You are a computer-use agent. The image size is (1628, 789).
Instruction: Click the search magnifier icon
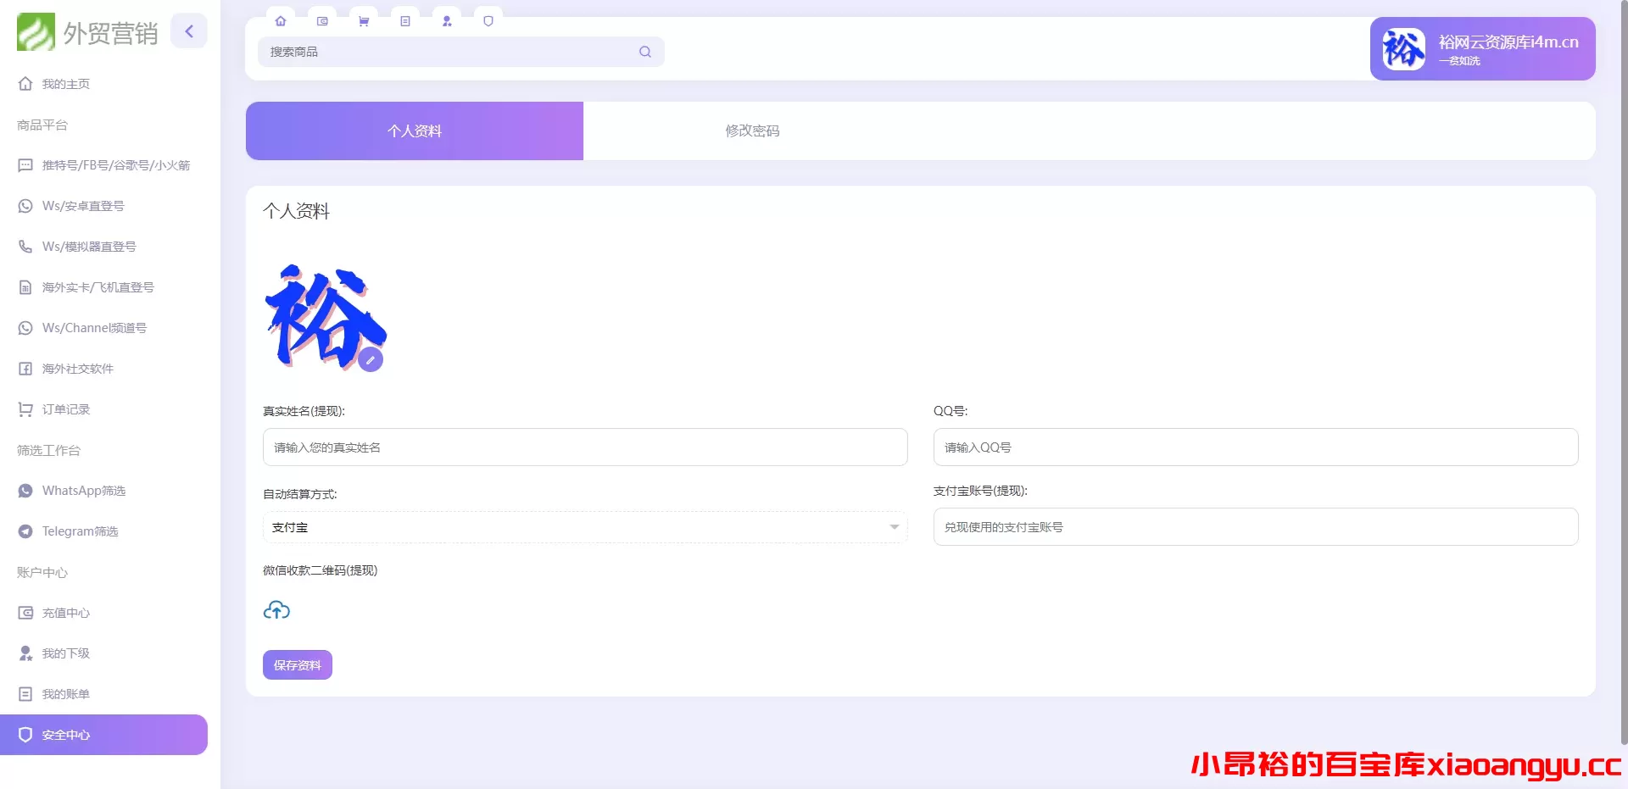point(644,52)
